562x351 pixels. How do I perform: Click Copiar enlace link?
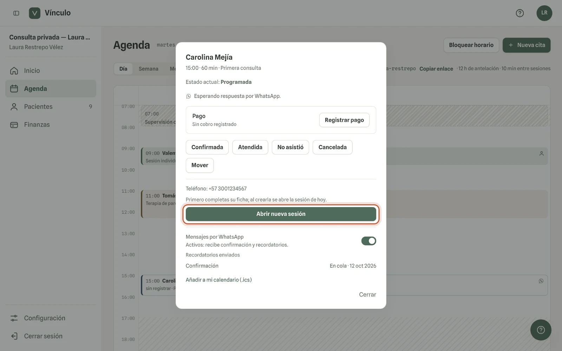(x=436, y=69)
